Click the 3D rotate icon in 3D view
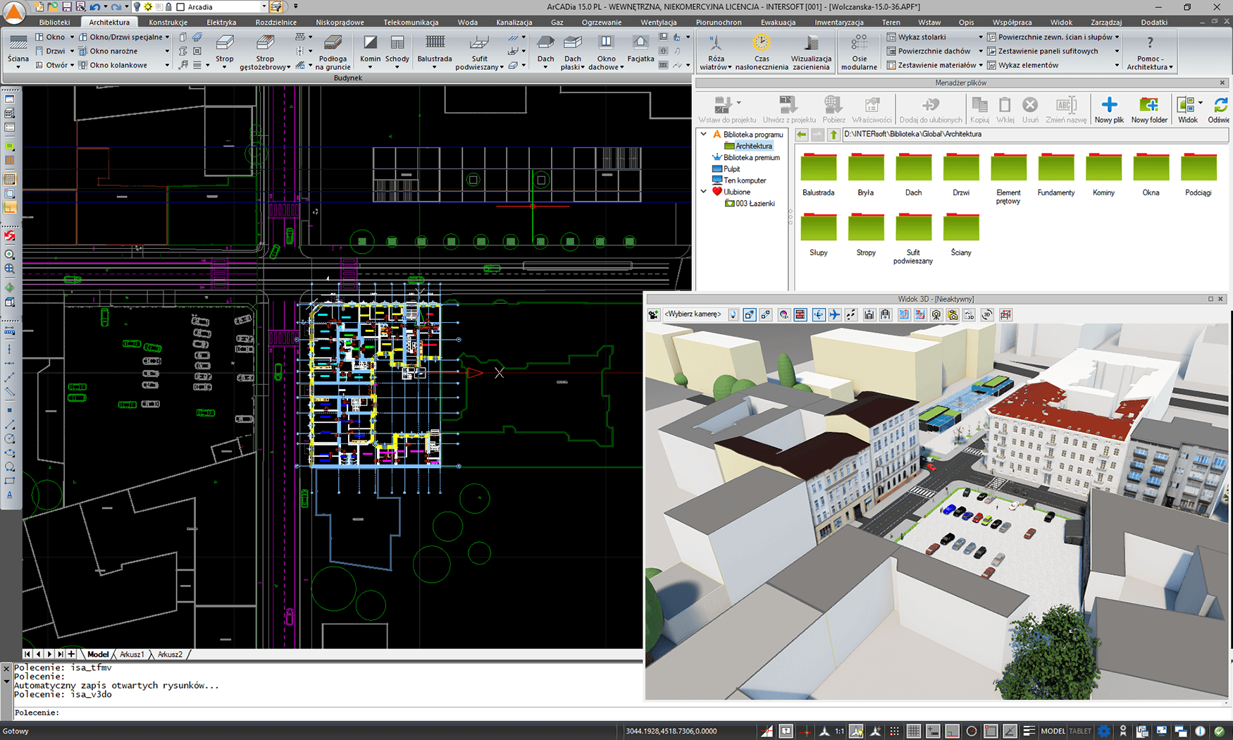The width and height of the screenshot is (1233, 740). [987, 315]
